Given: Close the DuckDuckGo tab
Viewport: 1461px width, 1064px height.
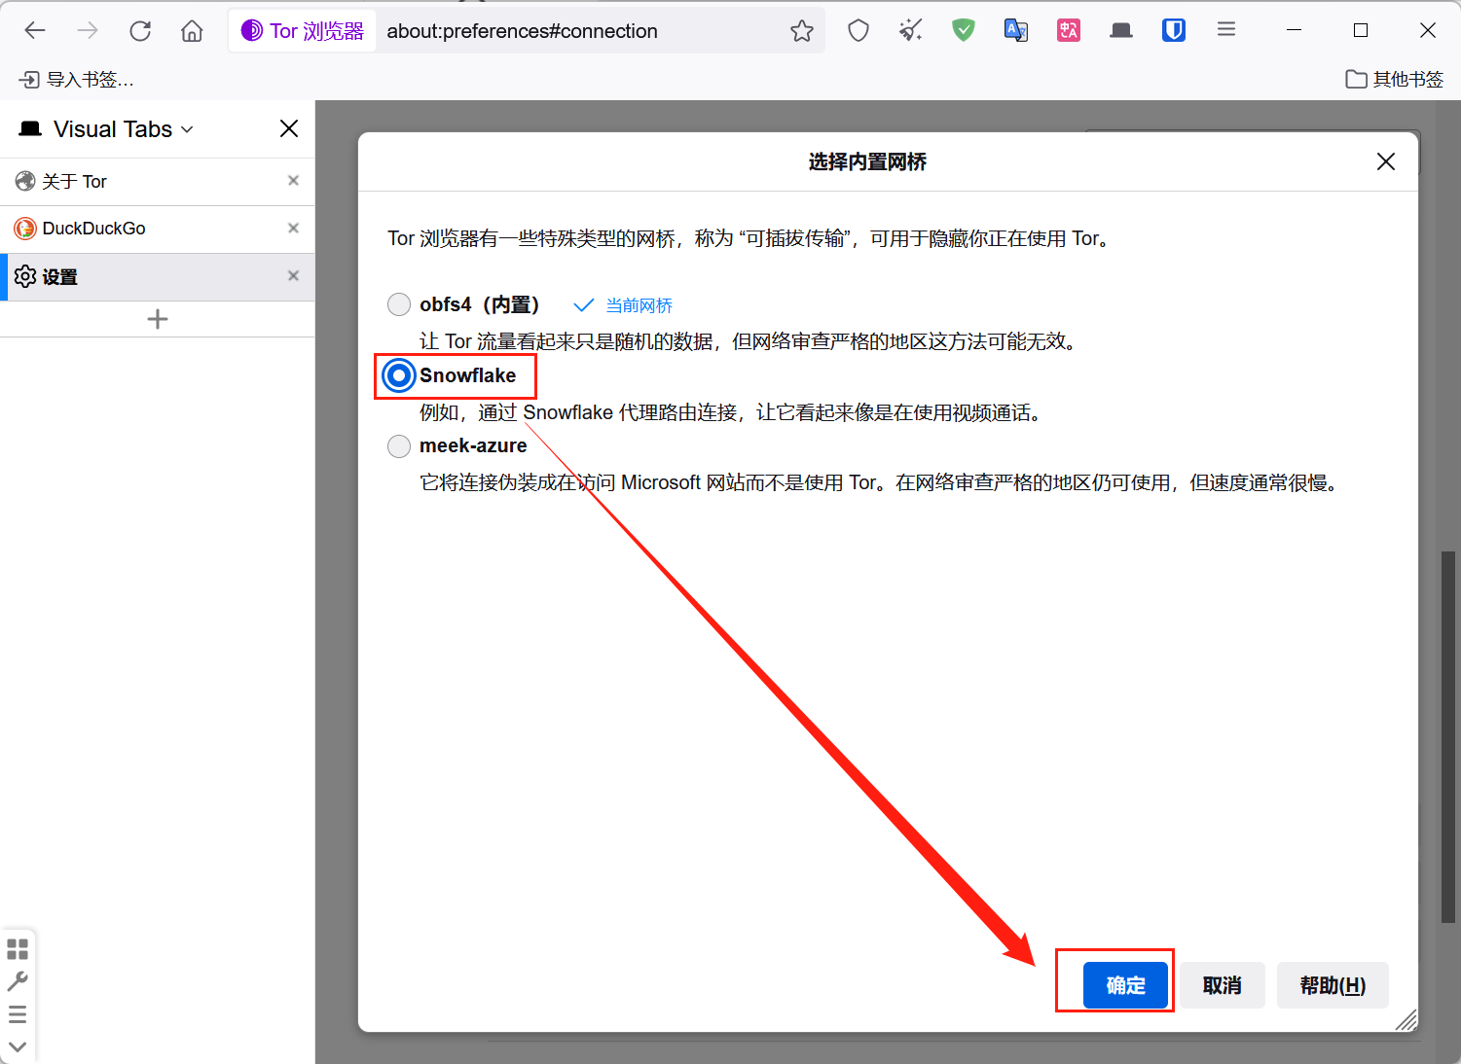Looking at the screenshot, I should pyautogui.click(x=293, y=228).
